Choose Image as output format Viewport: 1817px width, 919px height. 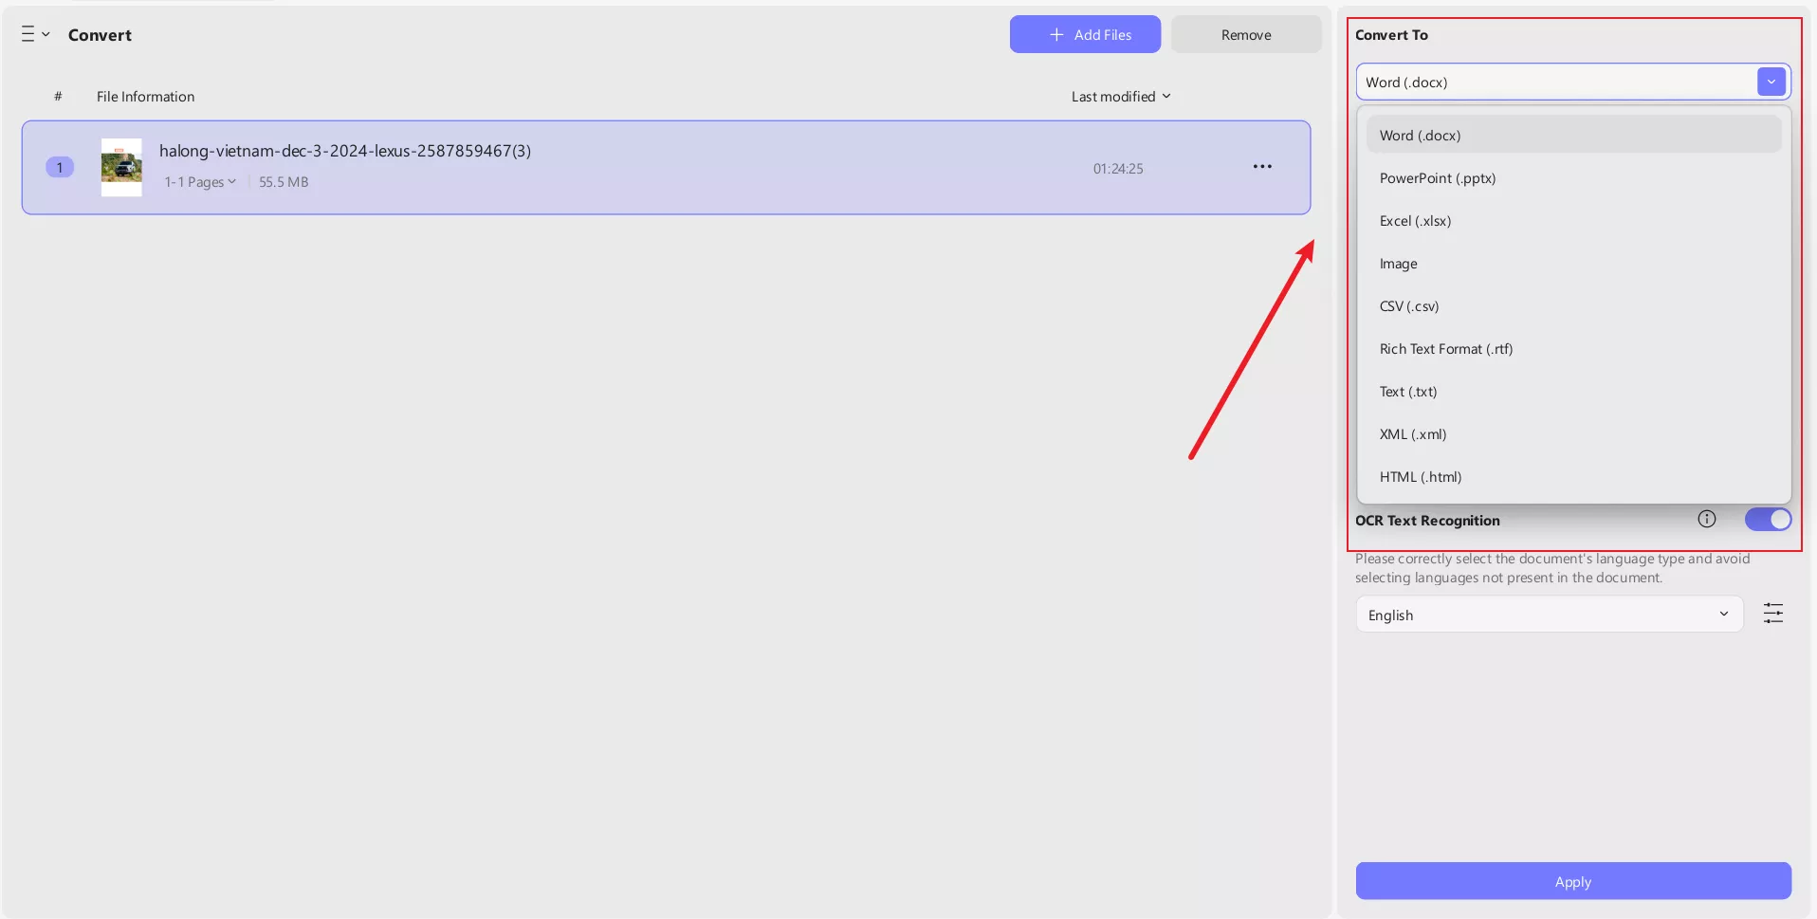click(1398, 264)
